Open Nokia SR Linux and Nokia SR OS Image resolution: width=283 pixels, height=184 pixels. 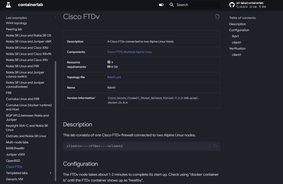point(29,35)
